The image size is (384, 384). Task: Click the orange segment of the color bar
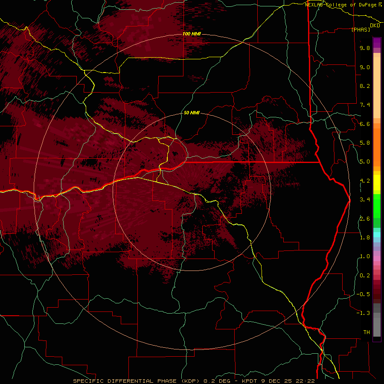point(377,147)
